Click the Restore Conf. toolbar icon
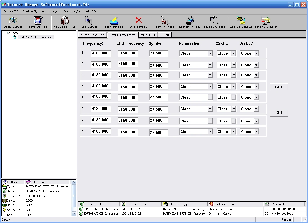Screen dimensions: 308x223 coord(189,21)
